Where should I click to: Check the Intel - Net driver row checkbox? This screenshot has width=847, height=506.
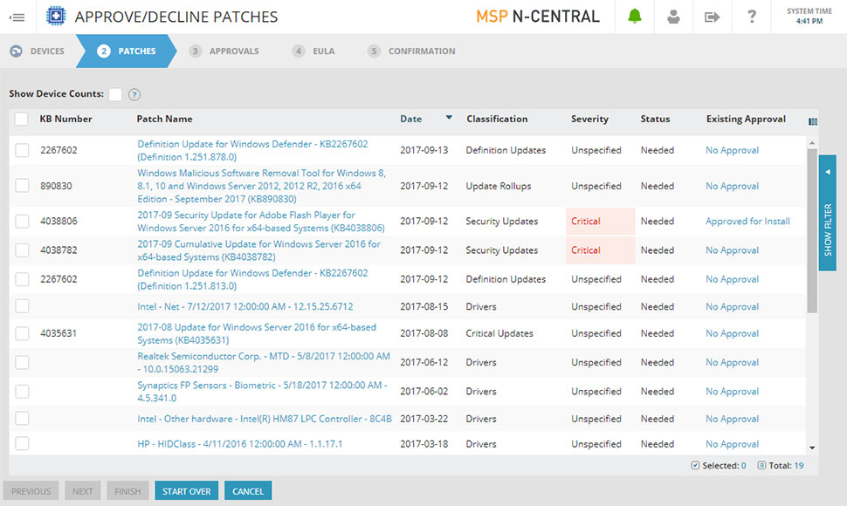pyautogui.click(x=22, y=306)
